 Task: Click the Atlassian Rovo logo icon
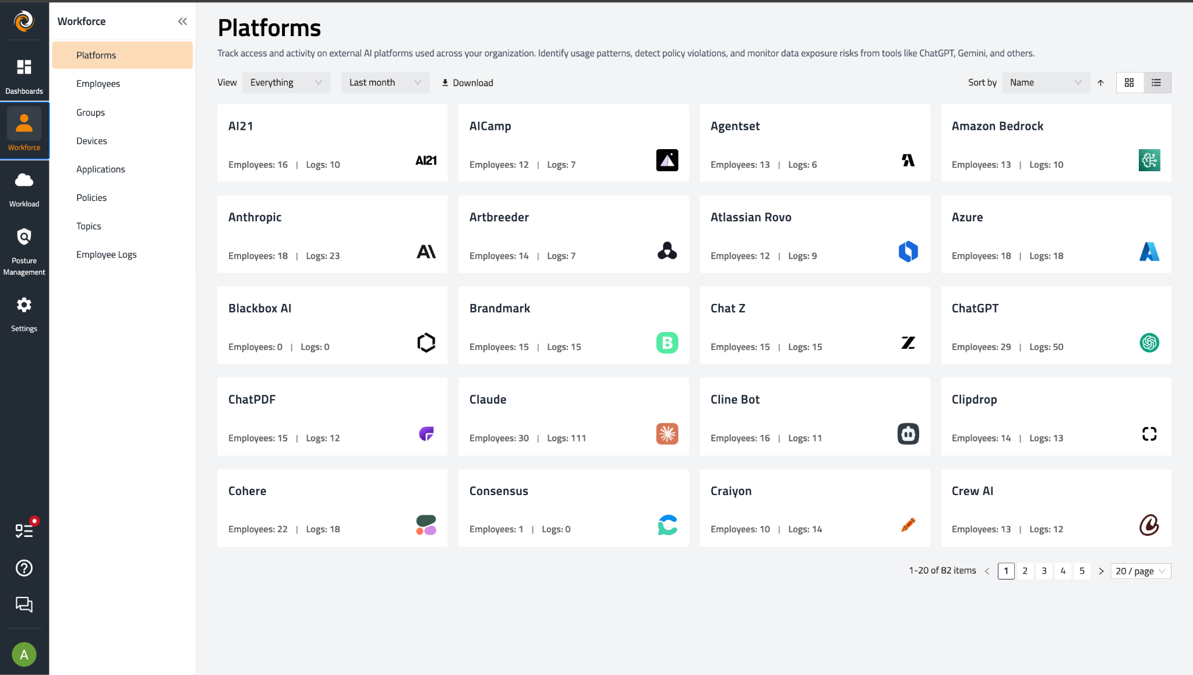[x=908, y=252]
